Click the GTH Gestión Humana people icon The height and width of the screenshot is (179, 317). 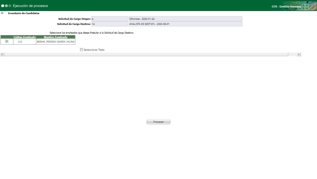coord(305,6)
